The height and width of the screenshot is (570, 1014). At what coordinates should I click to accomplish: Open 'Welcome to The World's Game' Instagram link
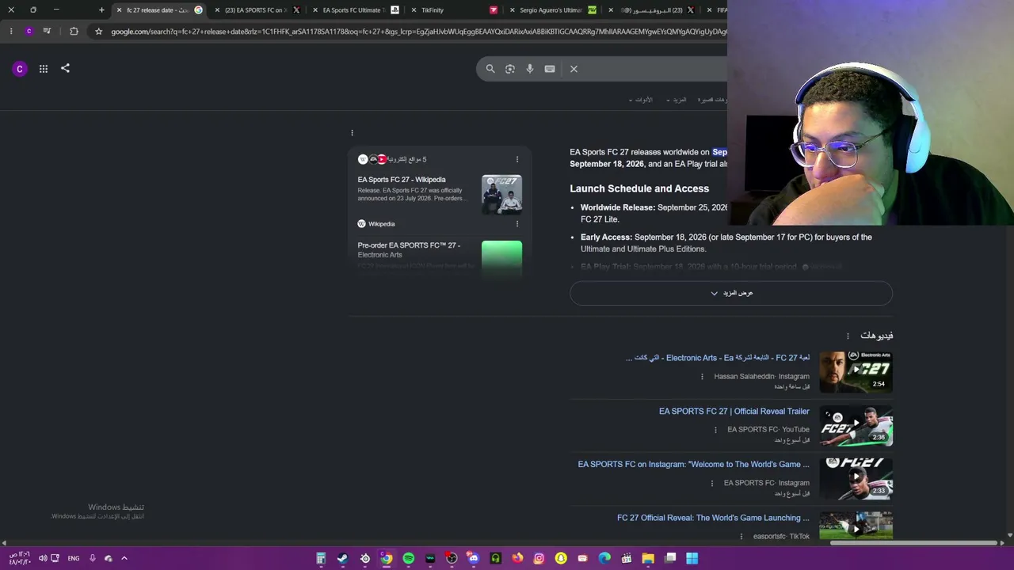point(694,465)
